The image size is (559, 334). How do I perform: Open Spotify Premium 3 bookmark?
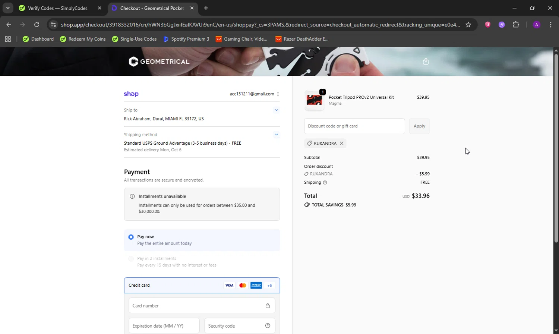(x=186, y=39)
